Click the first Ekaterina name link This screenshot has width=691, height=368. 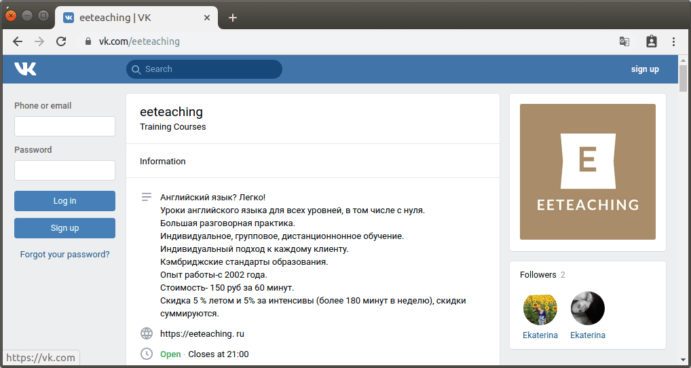tap(540, 335)
